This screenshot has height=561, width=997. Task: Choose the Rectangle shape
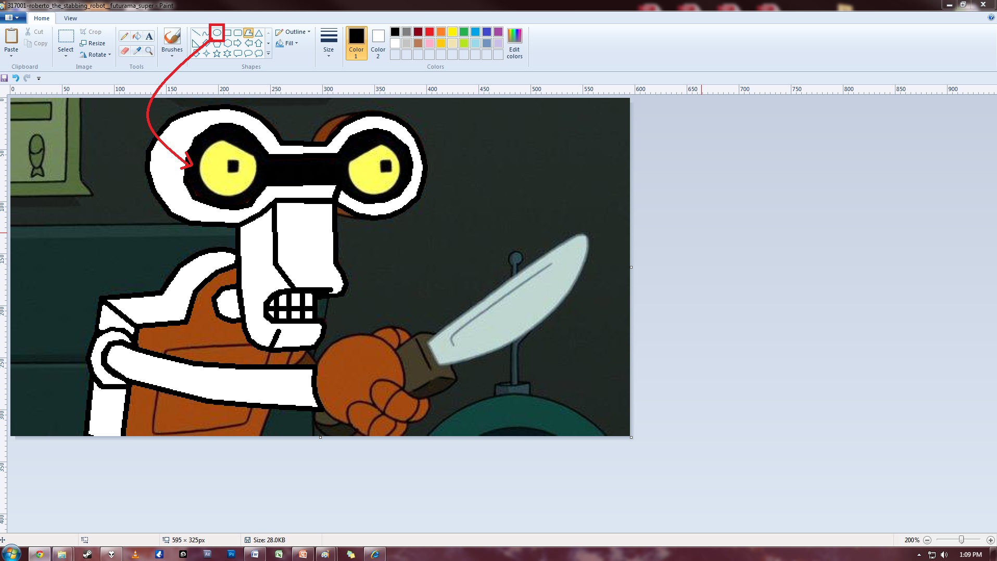pos(228,33)
